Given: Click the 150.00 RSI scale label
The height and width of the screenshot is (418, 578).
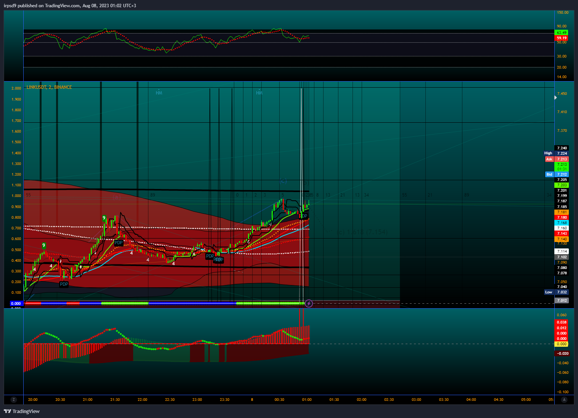Looking at the screenshot, I should click(x=563, y=13).
